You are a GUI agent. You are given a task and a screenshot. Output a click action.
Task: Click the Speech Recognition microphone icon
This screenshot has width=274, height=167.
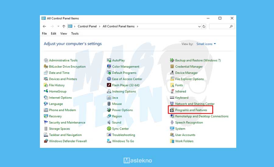click(172, 122)
